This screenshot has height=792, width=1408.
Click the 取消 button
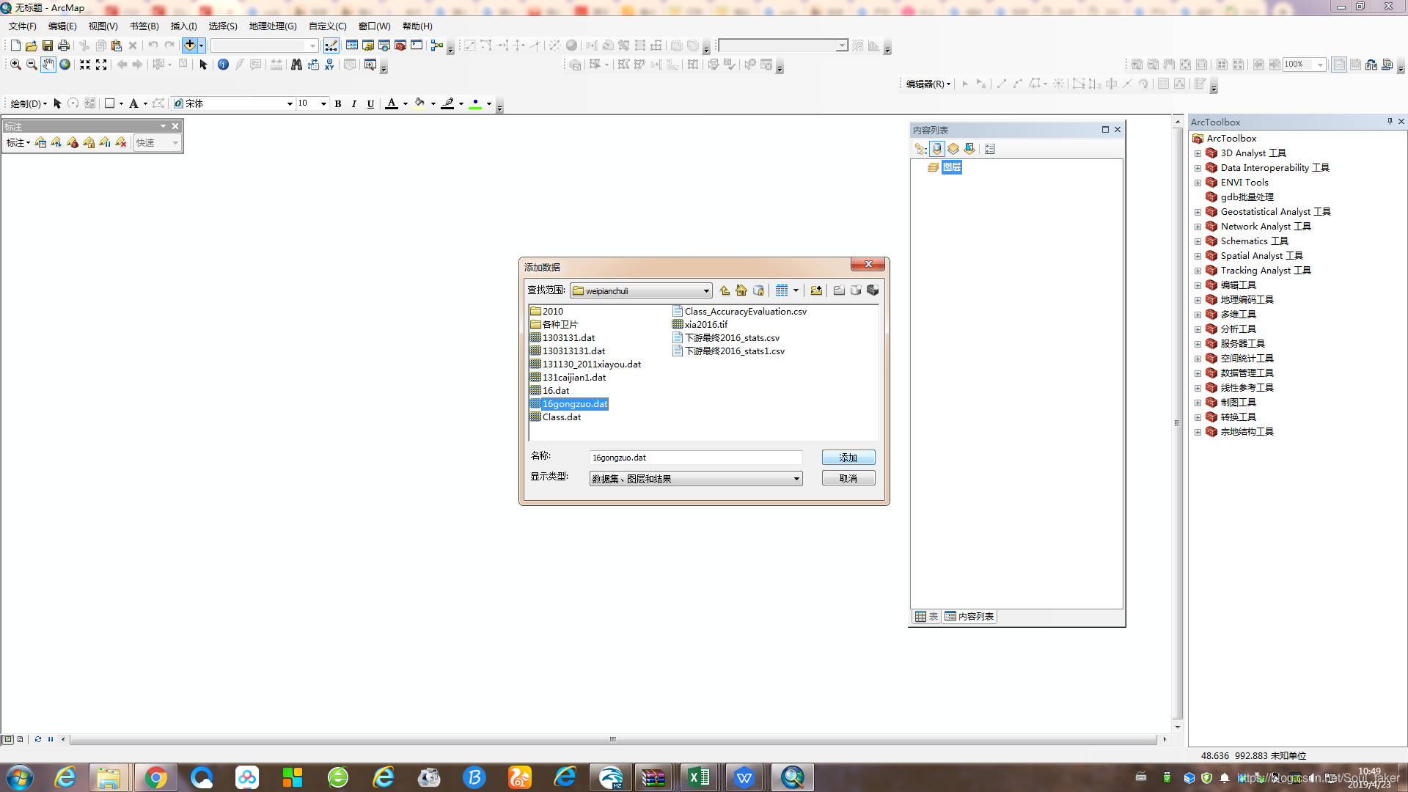point(848,478)
